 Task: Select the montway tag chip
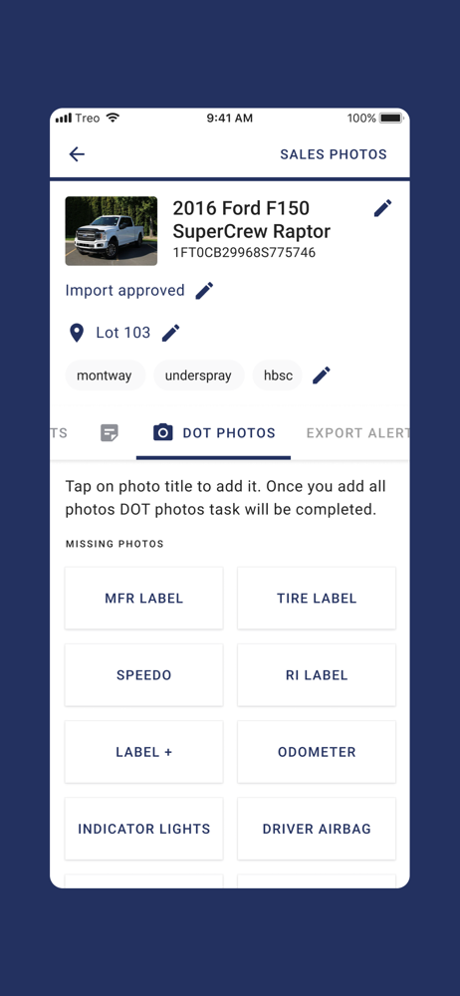tap(105, 375)
